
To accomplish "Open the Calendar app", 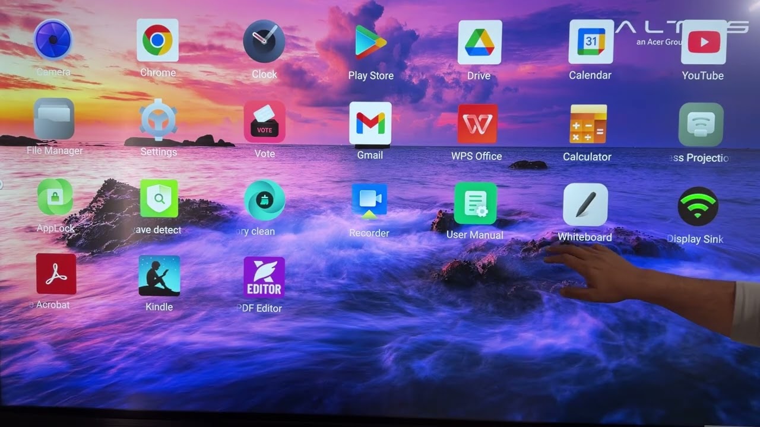I will coord(591,42).
